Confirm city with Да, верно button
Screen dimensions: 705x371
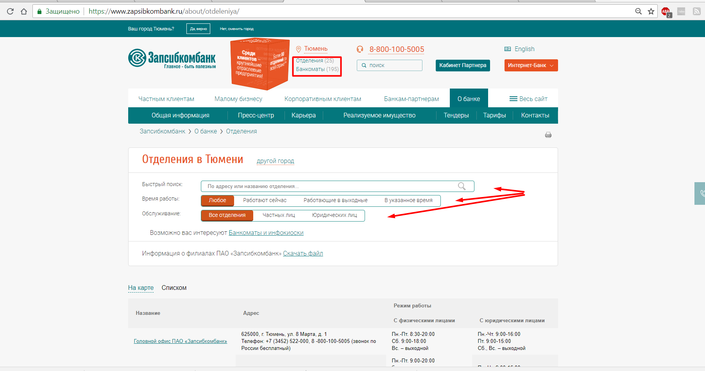click(x=198, y=28)
